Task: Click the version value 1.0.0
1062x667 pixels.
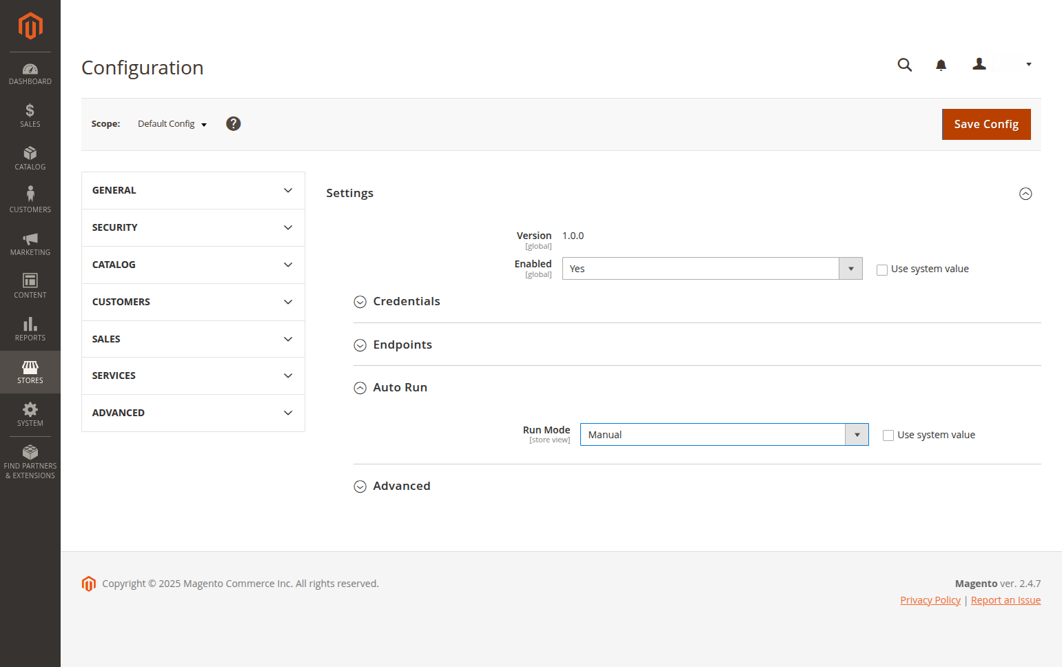Action: click(x=573, y=236)
